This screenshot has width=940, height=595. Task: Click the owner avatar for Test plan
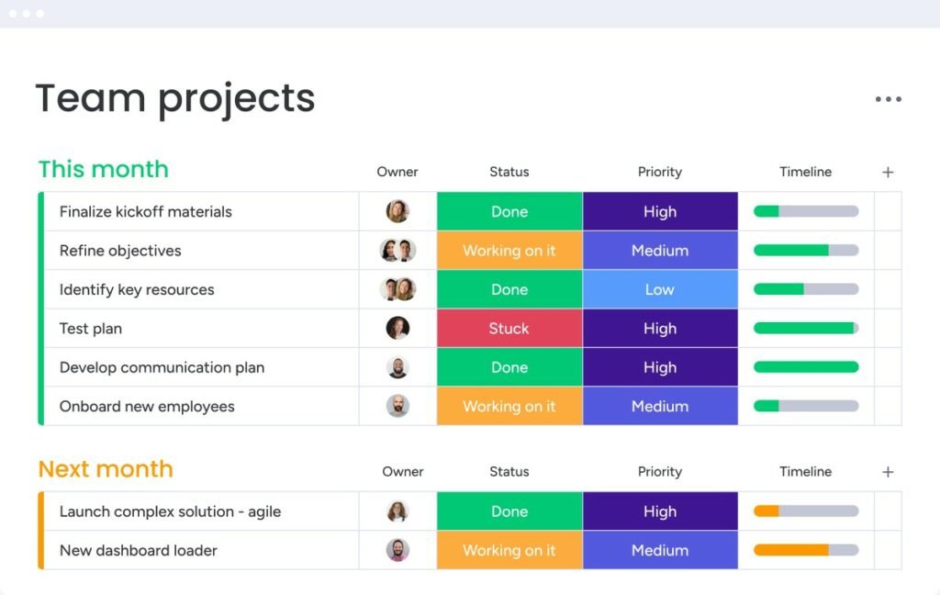pos(397,328)
